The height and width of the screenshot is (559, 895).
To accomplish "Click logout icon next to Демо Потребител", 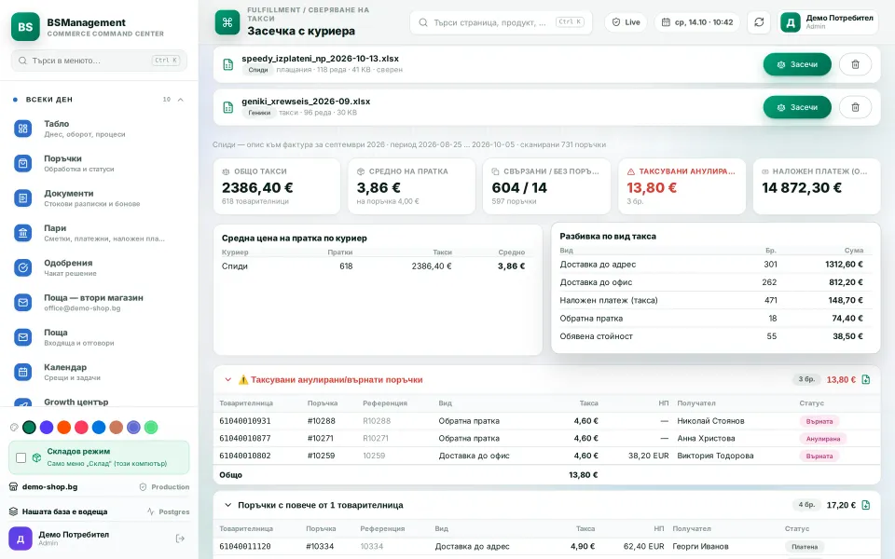I will click(x=180, y=539).
